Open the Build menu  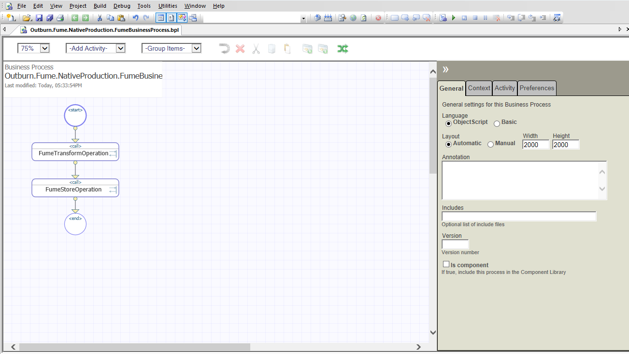(100, 6)
